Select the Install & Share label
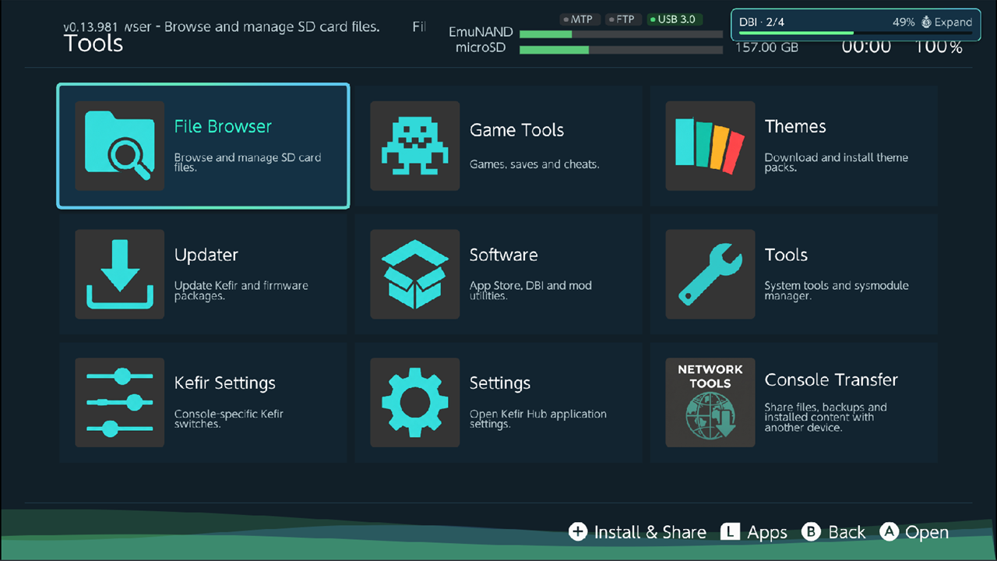This screenshot has height=561, width=997. pyautogui.click(x=650, y=532)
